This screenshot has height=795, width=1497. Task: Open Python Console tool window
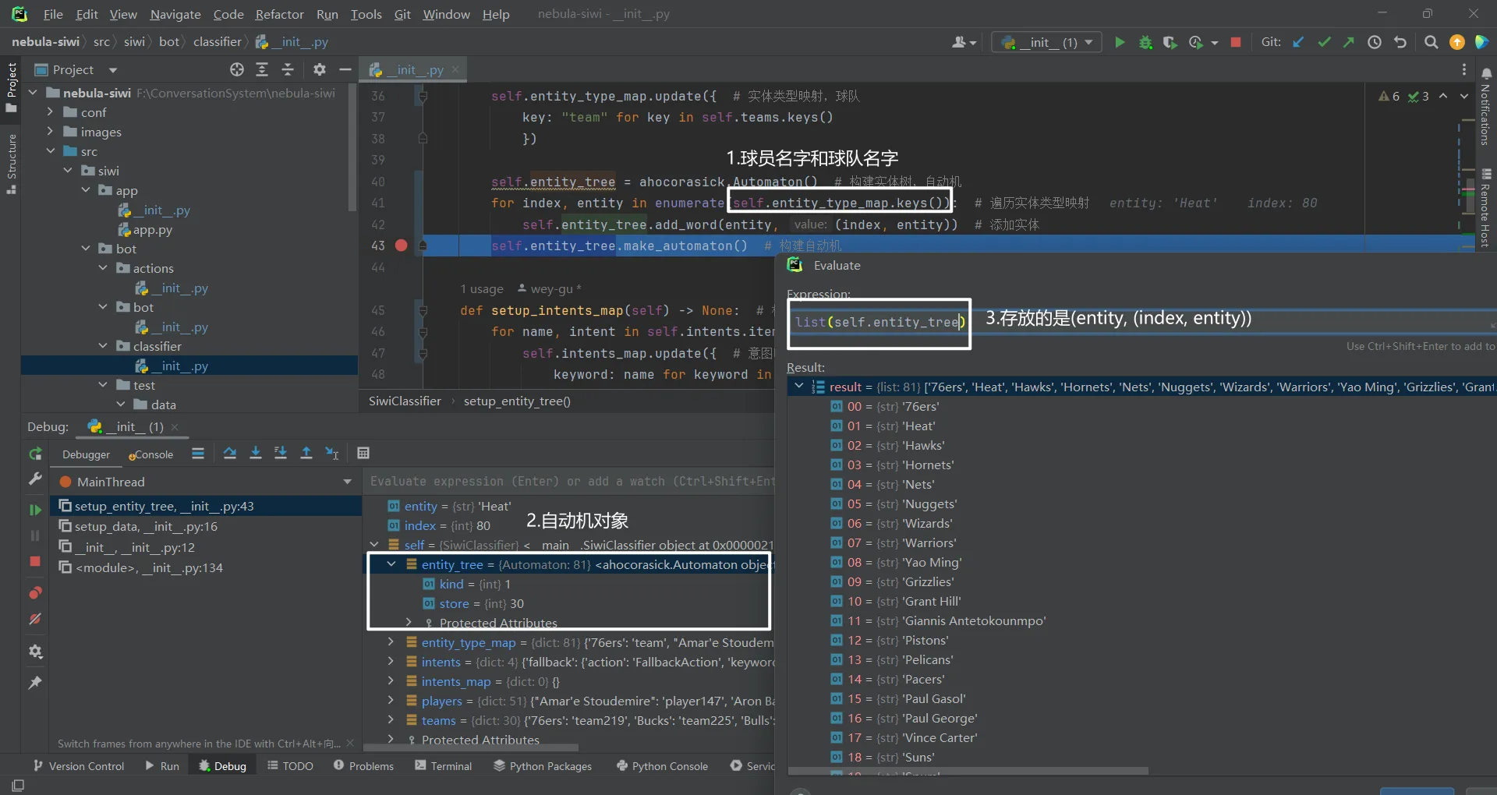pyautogui.click(x=662, y=766)
